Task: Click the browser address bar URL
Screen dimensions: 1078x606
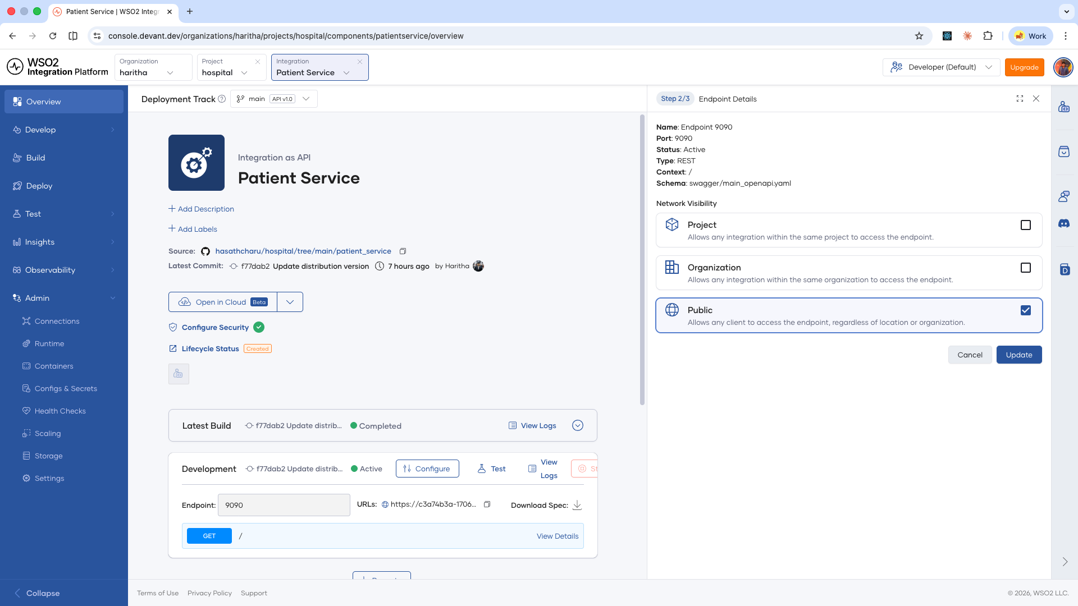Action: [286, 36]
